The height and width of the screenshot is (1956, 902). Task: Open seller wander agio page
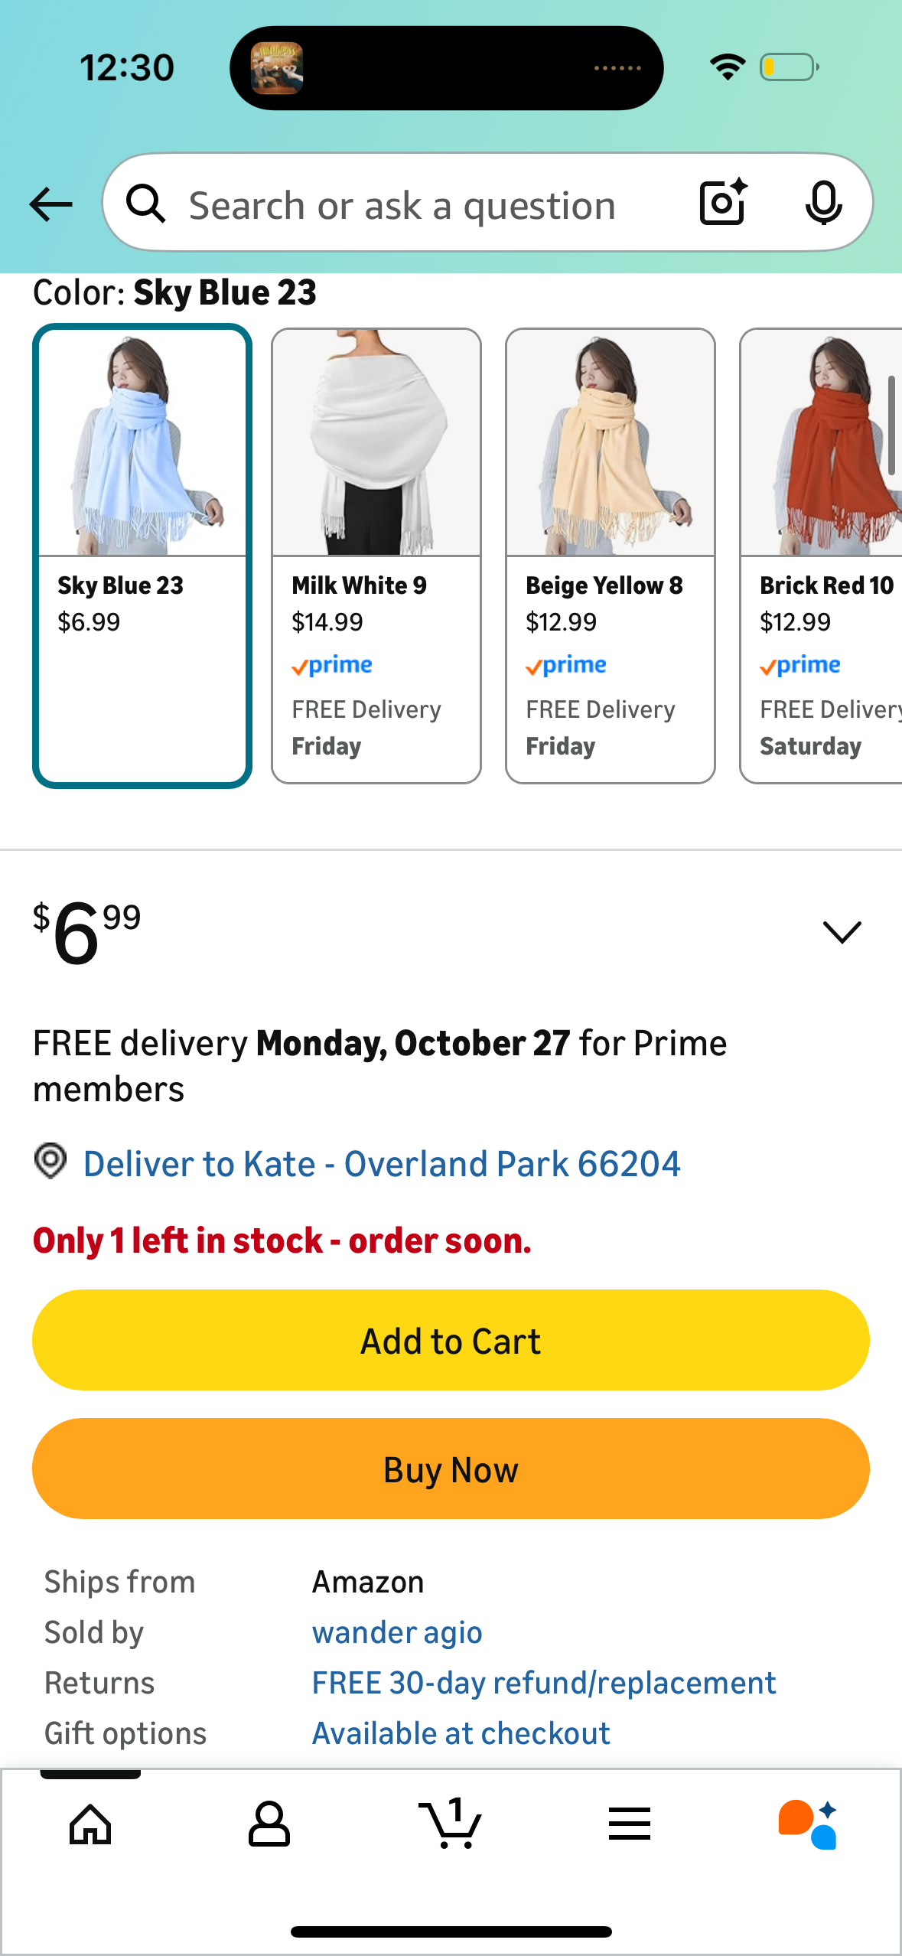tap(397, 1632)
